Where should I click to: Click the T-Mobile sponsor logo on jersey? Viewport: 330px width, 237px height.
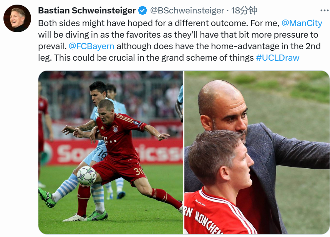(x=109, y=141)
